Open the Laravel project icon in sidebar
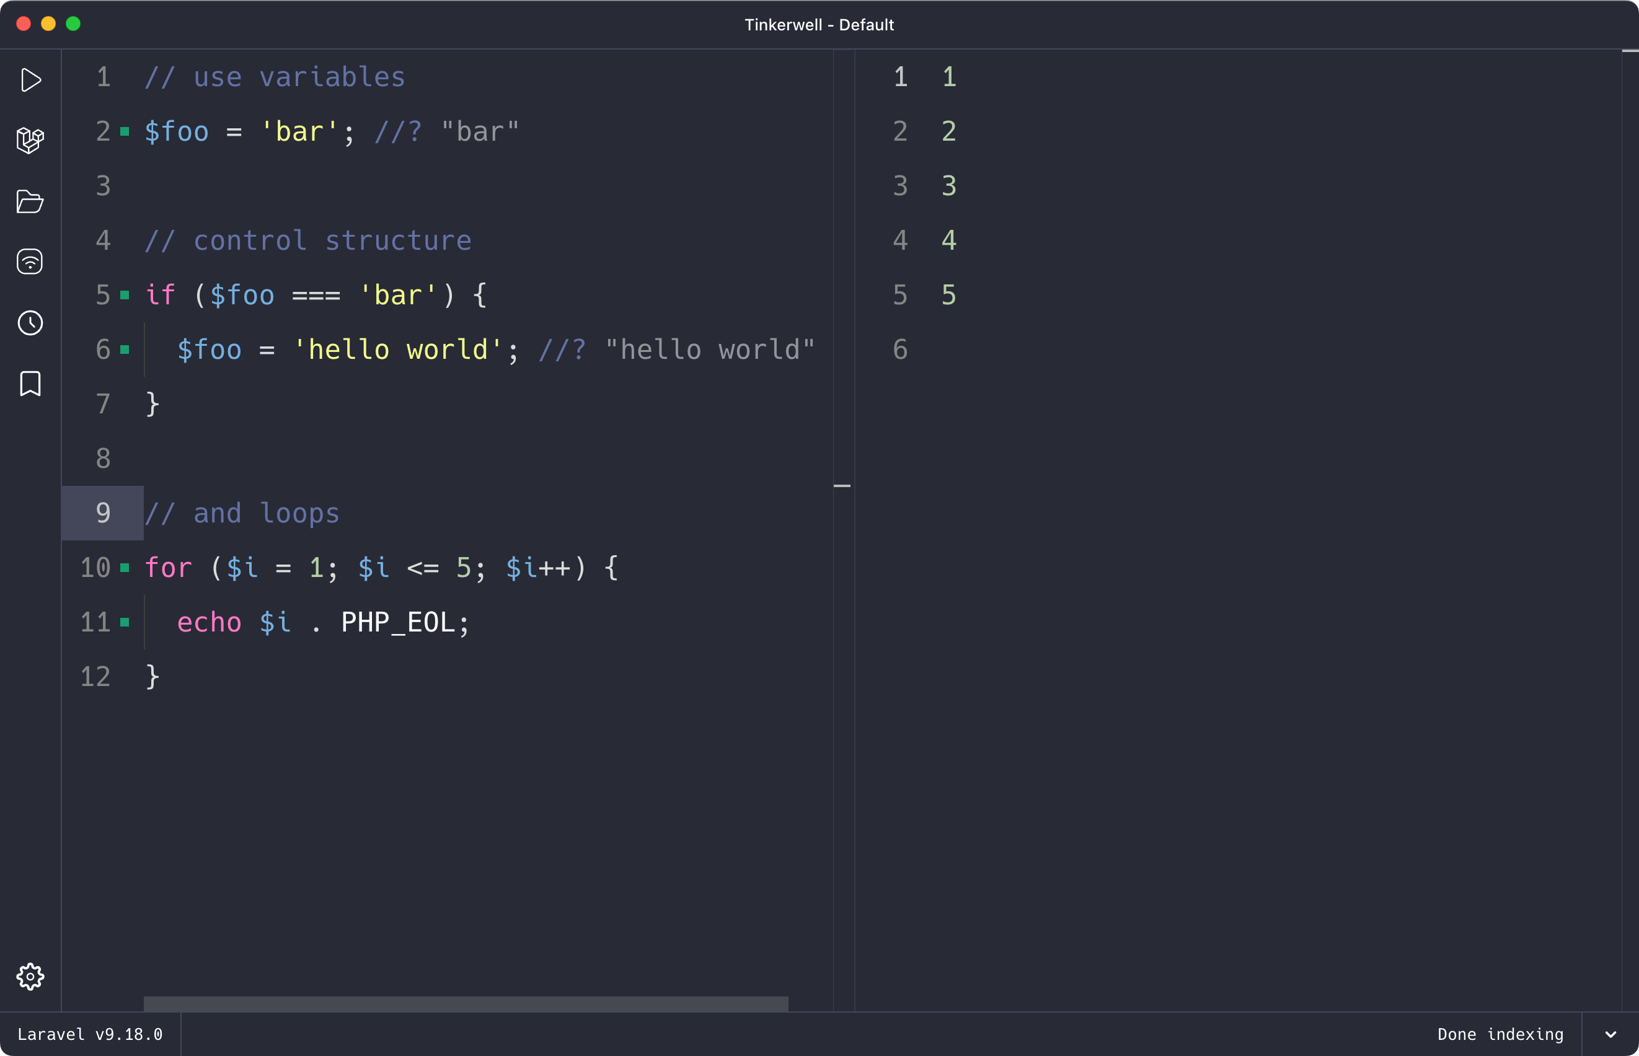1639x1056 pixels. [30, 141]
